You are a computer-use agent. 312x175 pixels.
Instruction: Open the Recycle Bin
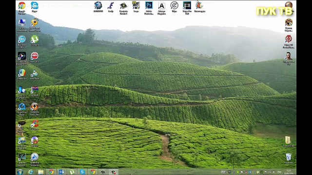click(x=289, y=158)
